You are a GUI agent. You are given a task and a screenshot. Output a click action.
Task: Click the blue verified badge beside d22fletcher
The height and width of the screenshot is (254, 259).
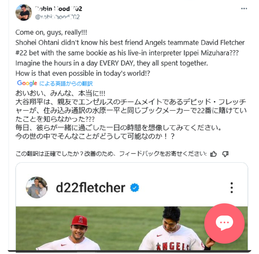135,188
